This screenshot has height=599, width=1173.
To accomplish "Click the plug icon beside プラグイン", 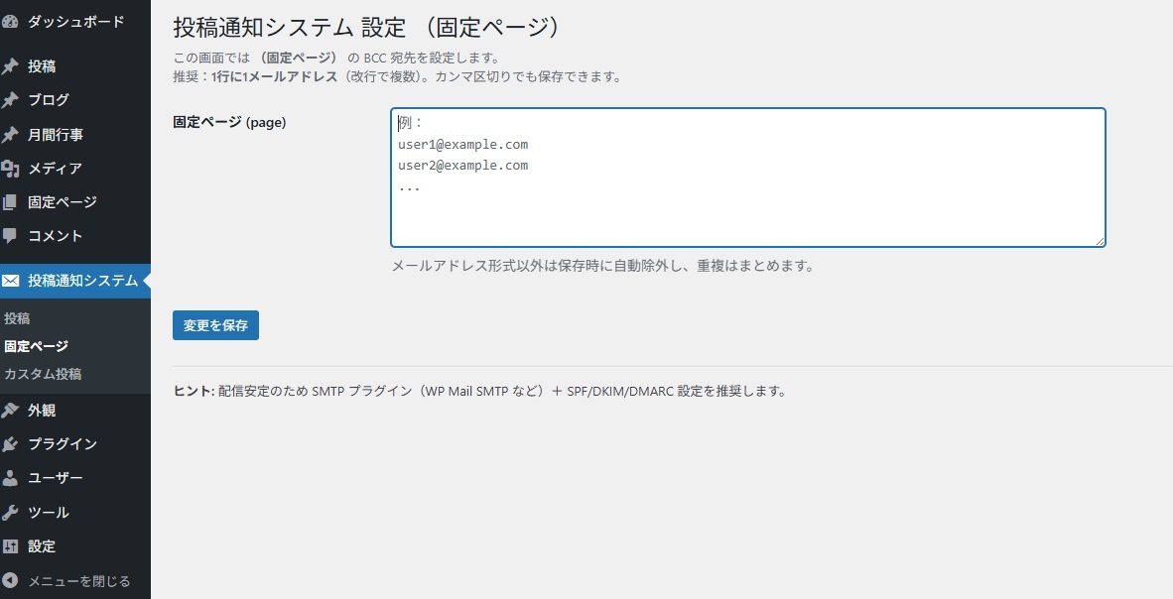I will click(10, 444).
